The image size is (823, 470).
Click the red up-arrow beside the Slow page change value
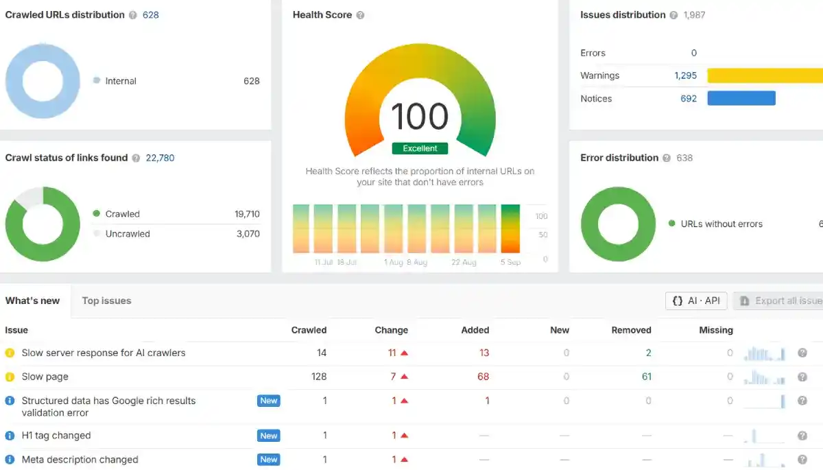(405, 377)
